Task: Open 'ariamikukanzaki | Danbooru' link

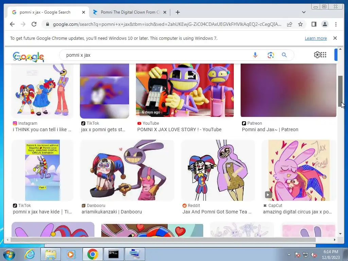Action: coord(111,212)
